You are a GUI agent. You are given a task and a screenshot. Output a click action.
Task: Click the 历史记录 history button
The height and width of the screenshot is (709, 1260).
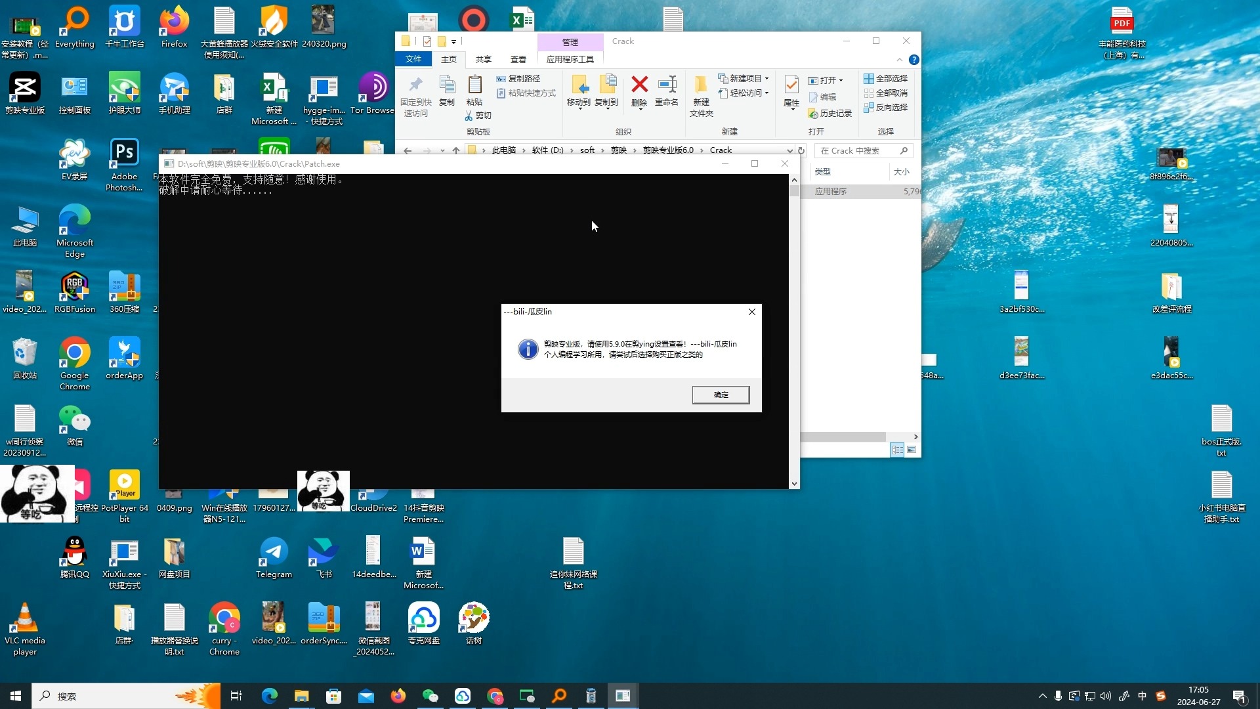[830, 114]
